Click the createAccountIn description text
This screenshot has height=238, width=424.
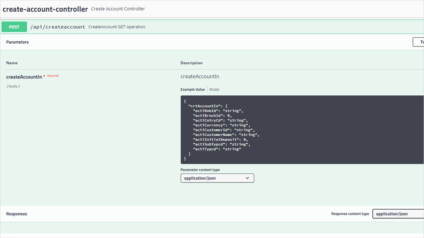tap(200, 76)
